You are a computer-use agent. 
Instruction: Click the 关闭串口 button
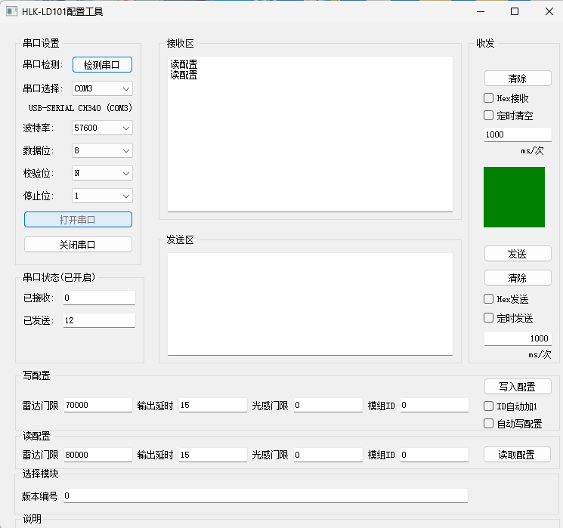(x=78, y=245)
